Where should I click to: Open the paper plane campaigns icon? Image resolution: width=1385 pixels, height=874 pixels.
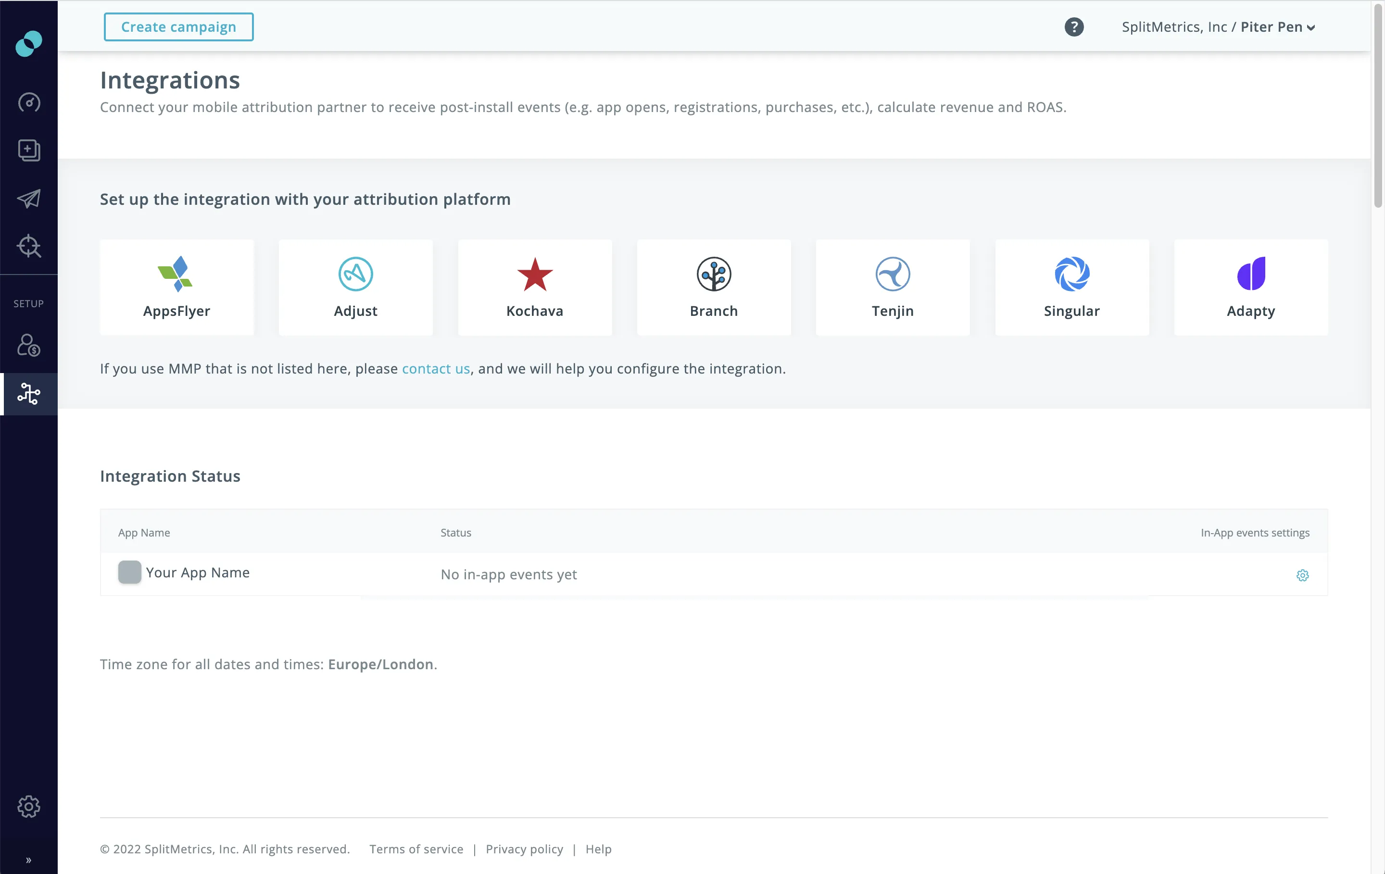click(29, 199)
